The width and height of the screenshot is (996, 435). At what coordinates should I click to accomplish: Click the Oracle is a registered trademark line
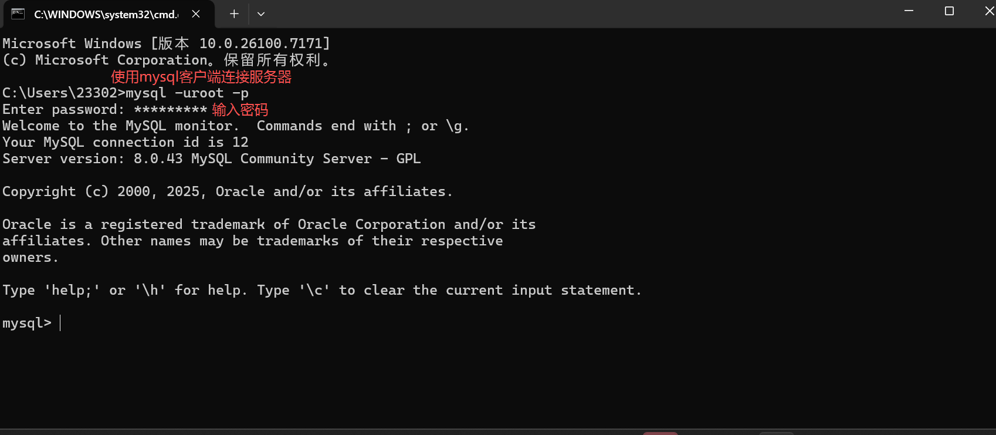[x=269, y=225]
